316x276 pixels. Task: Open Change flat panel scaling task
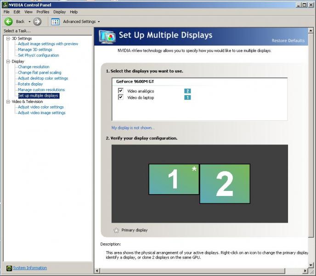[x=39, y=73]
